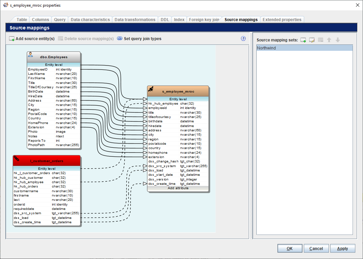
Task: Switch to the Columns tab
Action: point(40,20)
